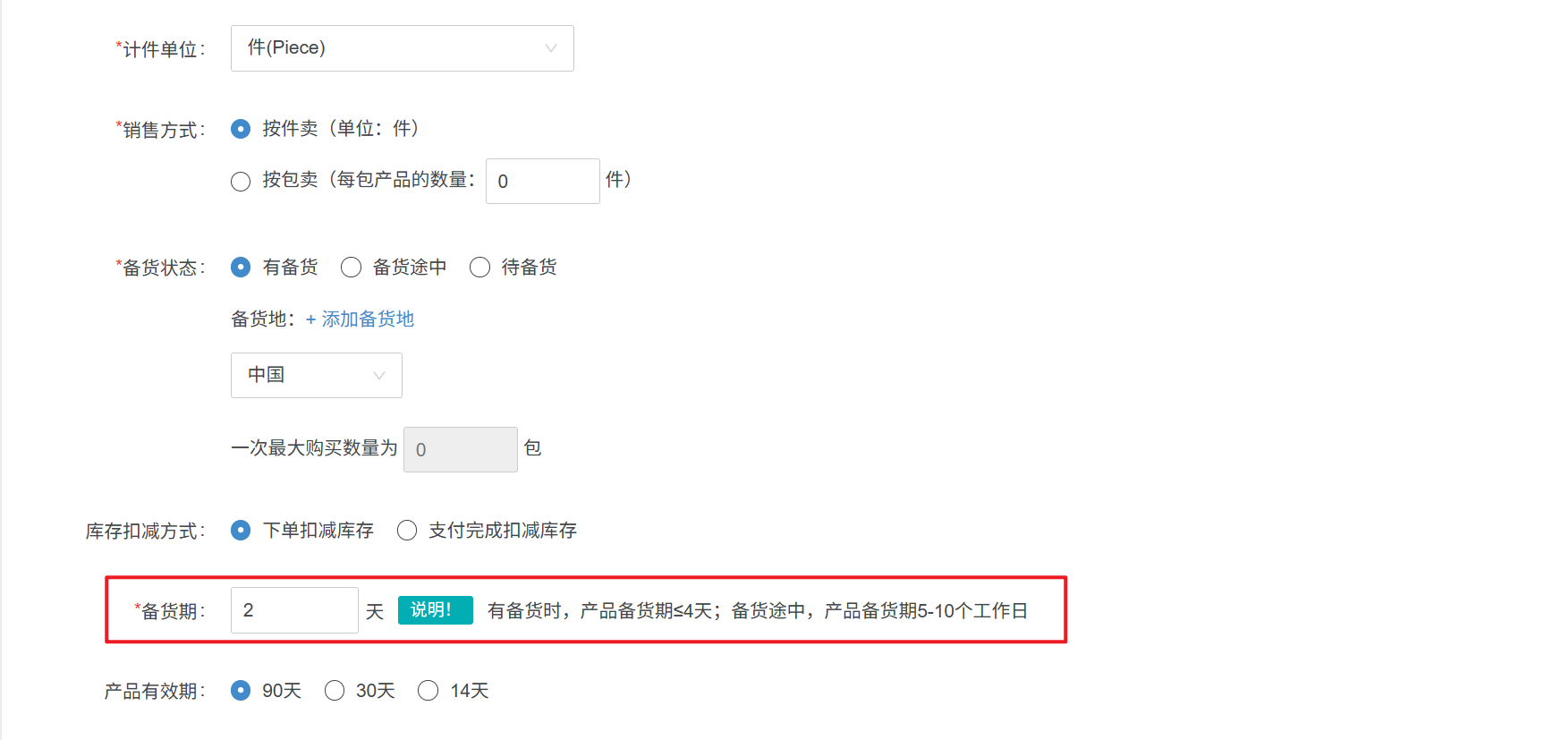Click chevron arrow in 计件单位 box
Screen dimensions: 1561x740
pos(551,48)
